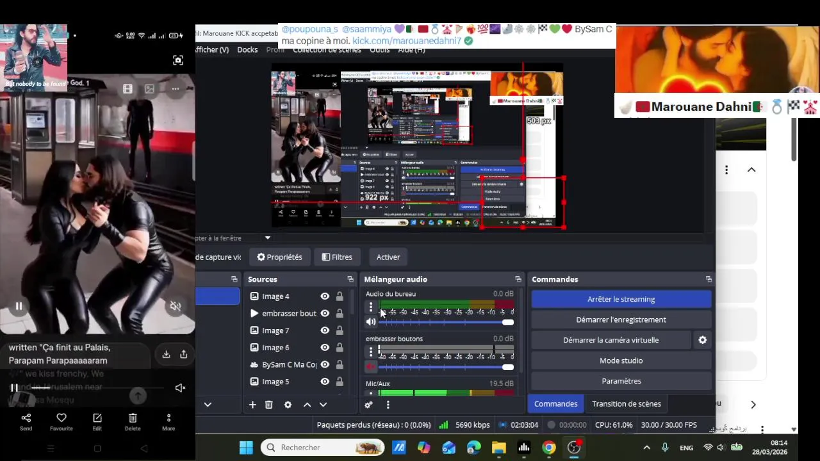This screenshot has height=461, width=820.
Task: Open OBS Studio from the taskbar
Action: [x=574, y=448]
